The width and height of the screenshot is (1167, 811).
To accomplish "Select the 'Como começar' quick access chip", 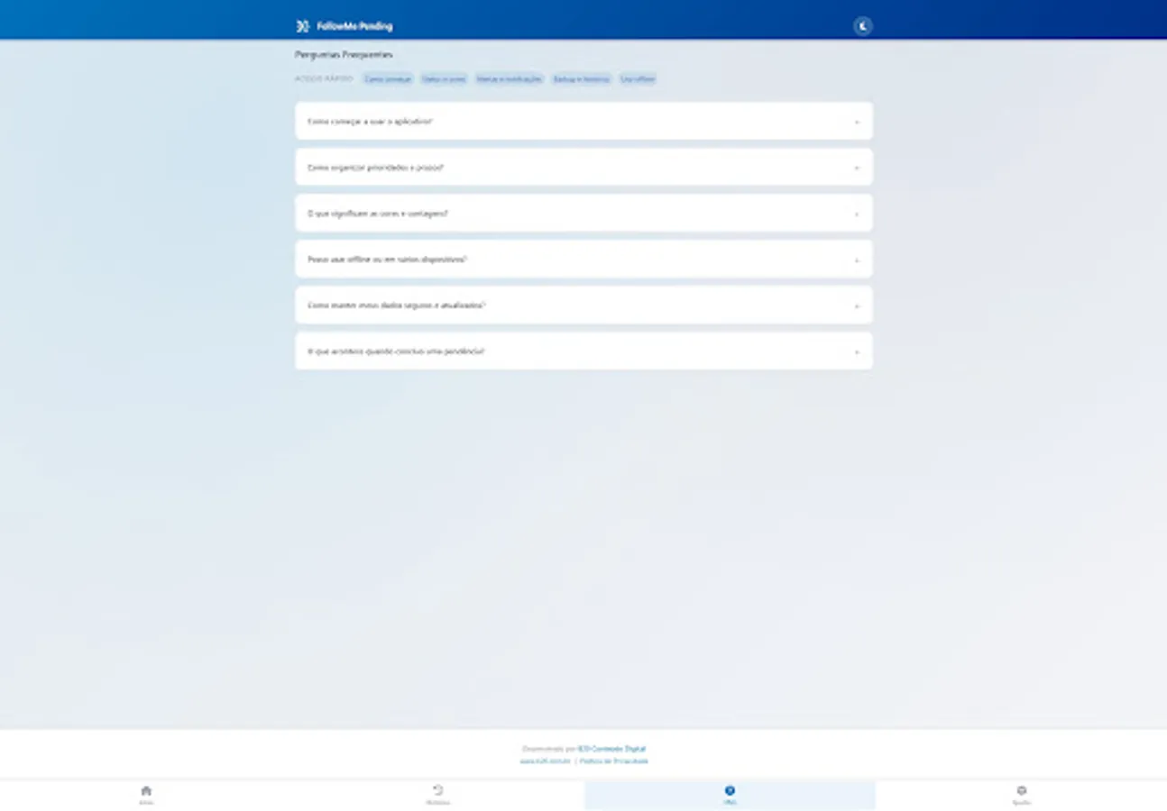I will [388, 79].
